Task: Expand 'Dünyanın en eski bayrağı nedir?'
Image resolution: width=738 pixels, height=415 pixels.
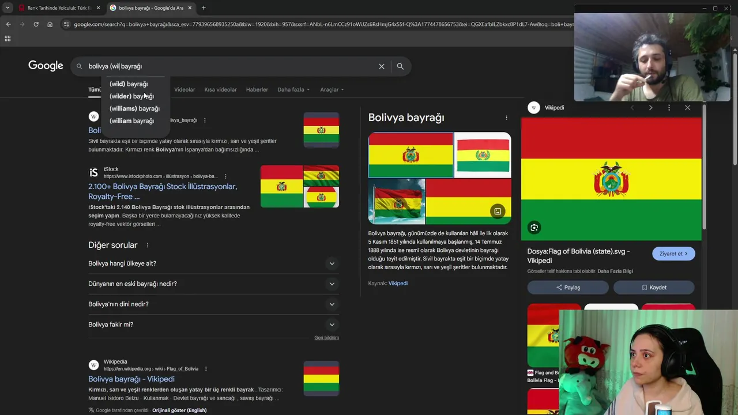Action: (x=213, y=284)
